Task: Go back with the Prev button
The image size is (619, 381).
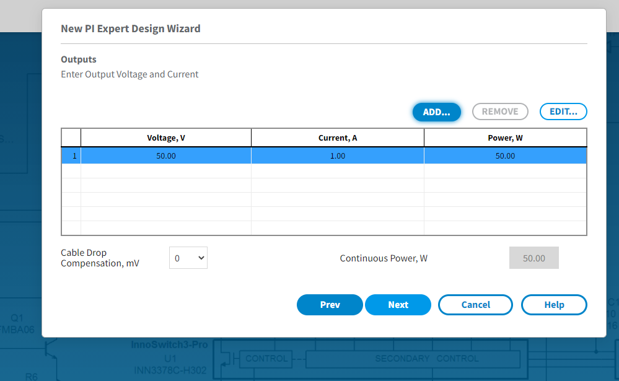Action: tap(330, 305)
